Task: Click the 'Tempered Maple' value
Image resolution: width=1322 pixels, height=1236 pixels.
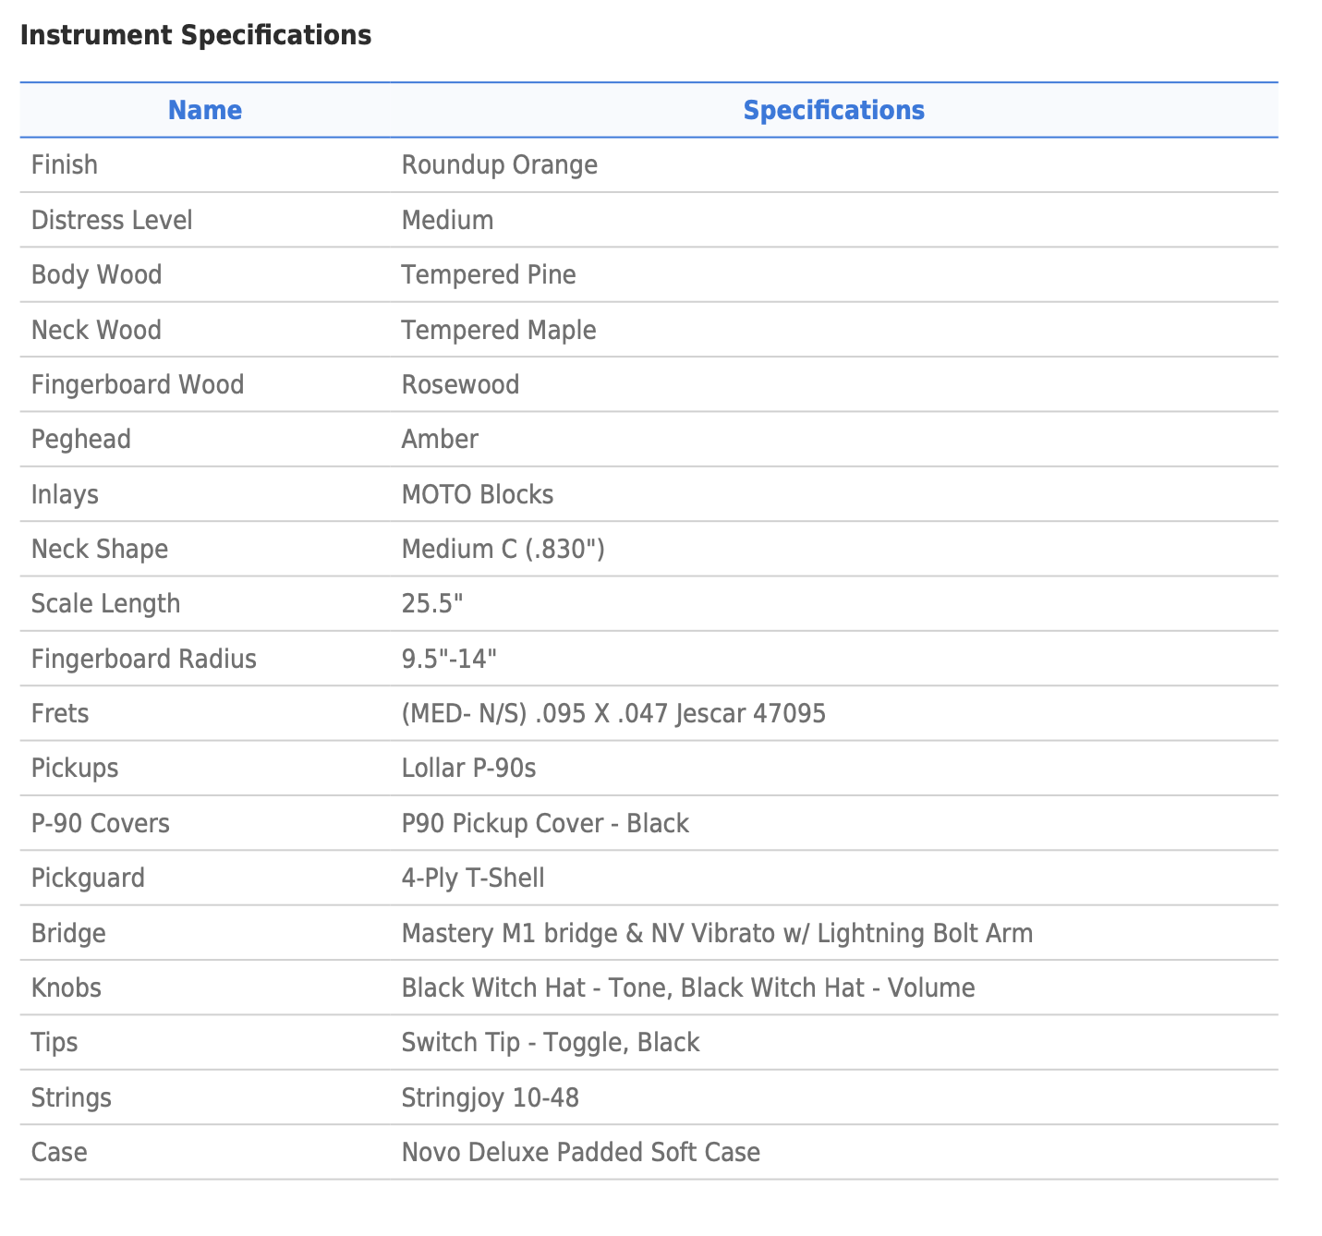Action: pyautogui.click(x=499, y=330)
